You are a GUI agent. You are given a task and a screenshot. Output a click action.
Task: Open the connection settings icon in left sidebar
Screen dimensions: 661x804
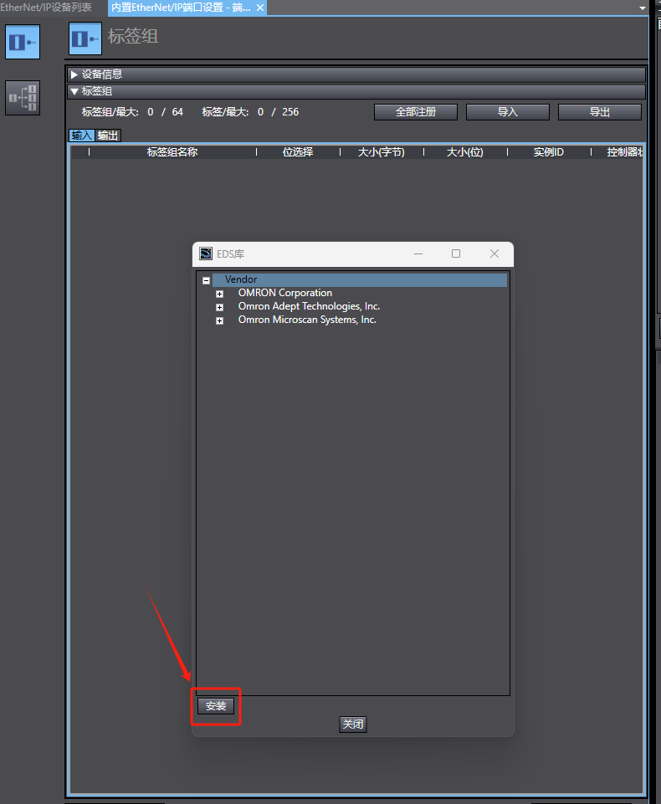(x=23, y=97)
